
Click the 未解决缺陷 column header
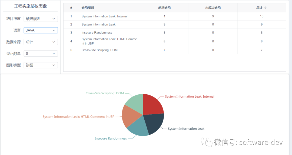(213, 8)
